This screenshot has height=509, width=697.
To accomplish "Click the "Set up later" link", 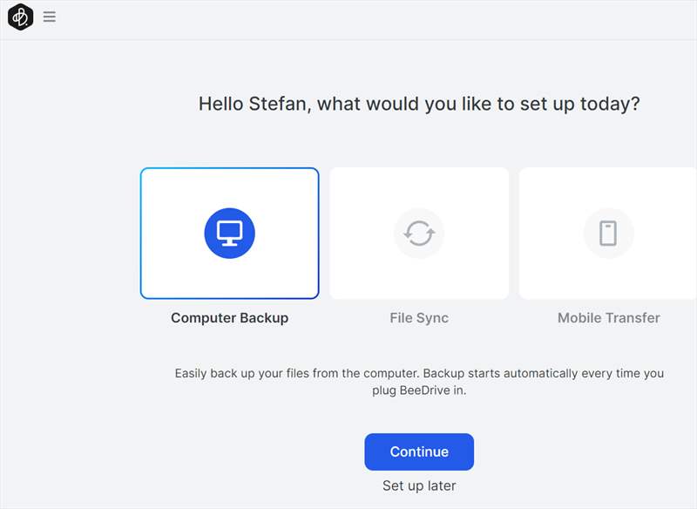I will click(419, 485).
